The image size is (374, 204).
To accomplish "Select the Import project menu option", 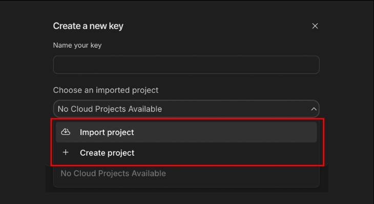I will pos(186,132).
